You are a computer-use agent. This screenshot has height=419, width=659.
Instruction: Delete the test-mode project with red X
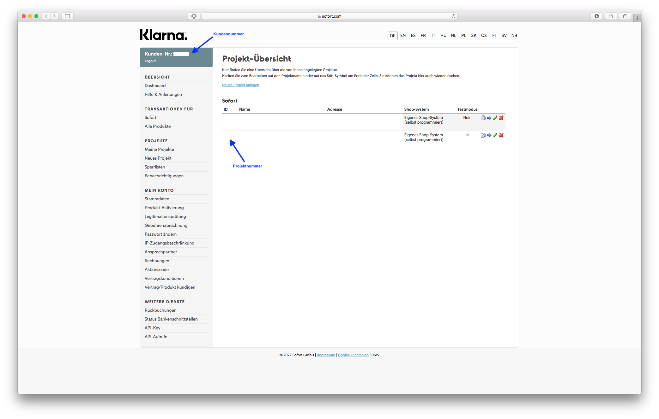(501, 135)
